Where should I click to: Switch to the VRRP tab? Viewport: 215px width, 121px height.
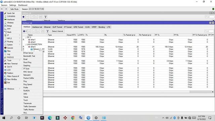pyautogui.click(x=94, y=27)
